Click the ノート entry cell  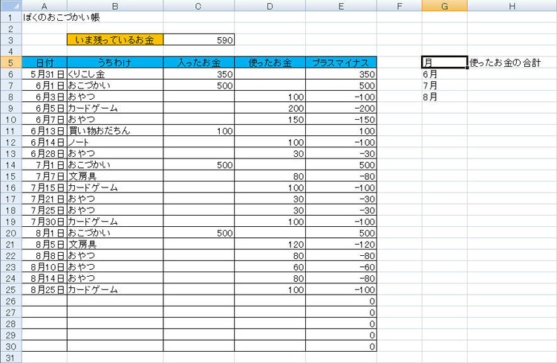(x=115, y=142)
